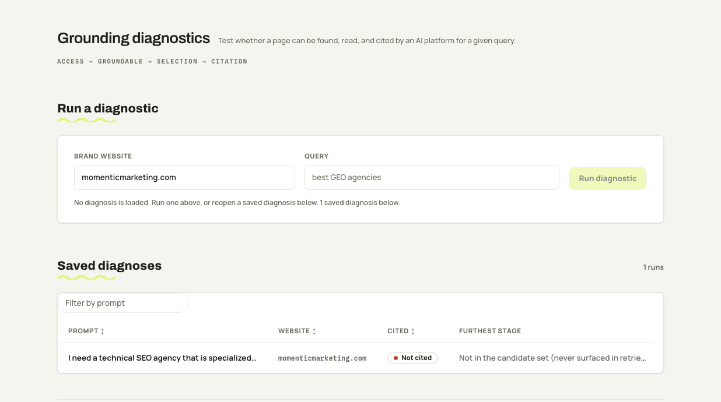Focus the Filter by prompt field
721x402 pixels.
tap(123, 303)
